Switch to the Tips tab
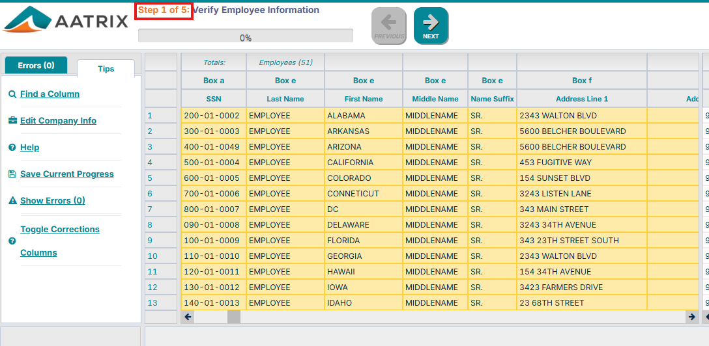709x346 pixels. tap(106, 68)
